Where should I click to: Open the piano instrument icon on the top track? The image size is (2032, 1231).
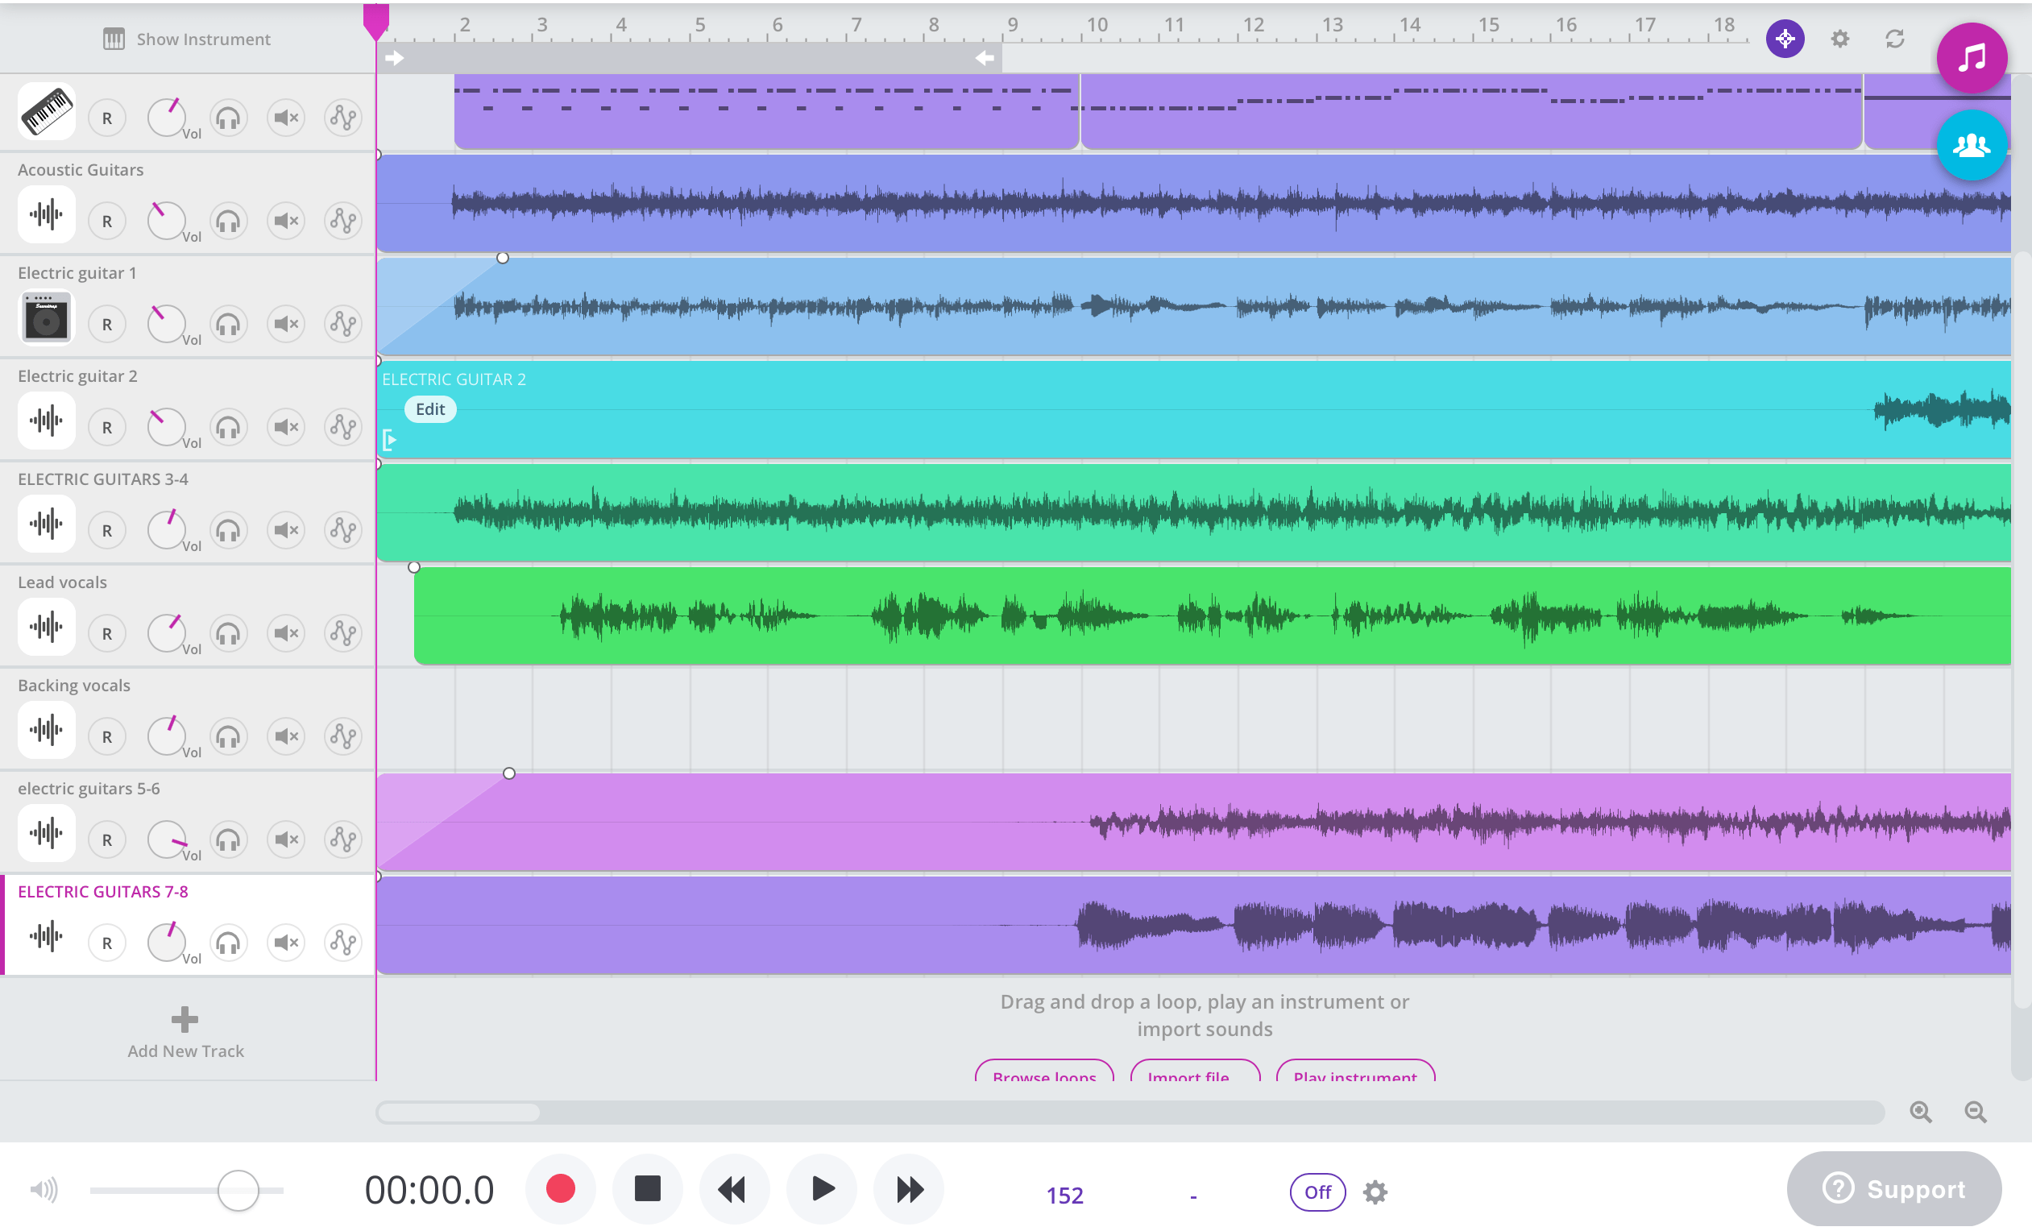[x=46, y=111]
